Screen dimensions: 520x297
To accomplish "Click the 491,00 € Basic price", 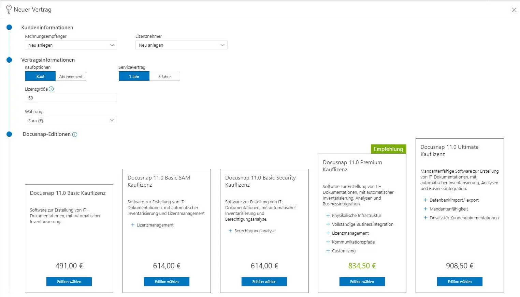I will (x=69, y=266).
